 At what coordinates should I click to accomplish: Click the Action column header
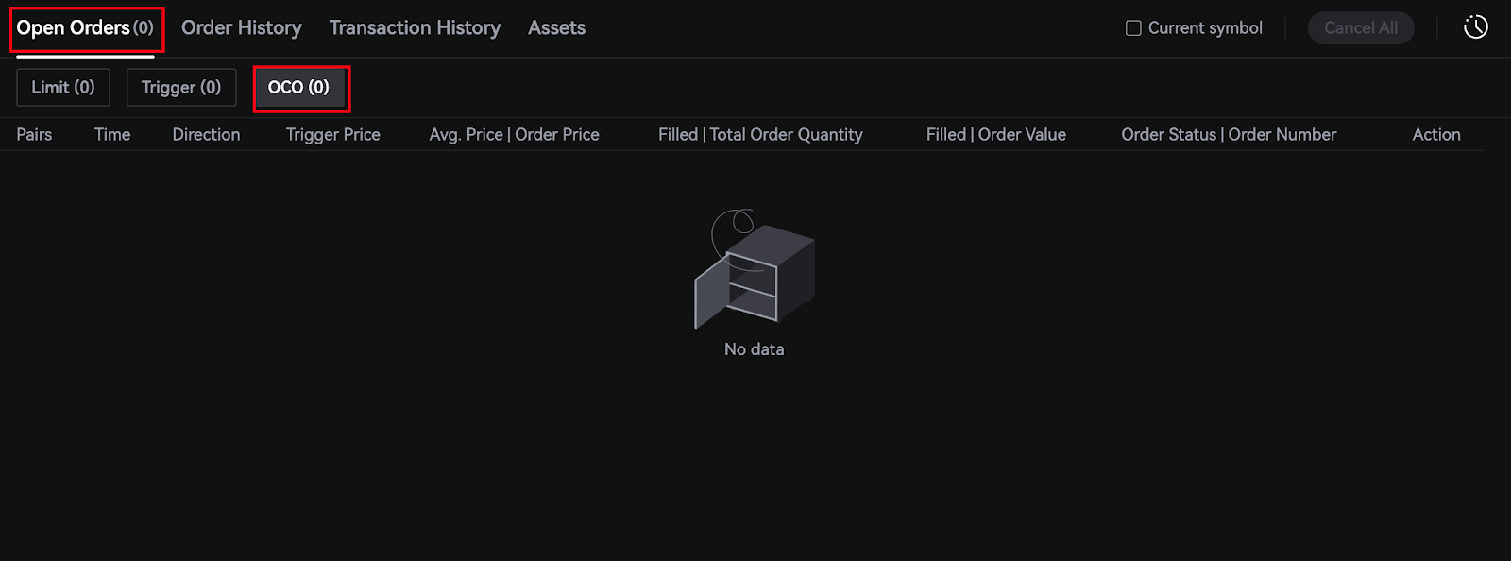click(1436, 135)
